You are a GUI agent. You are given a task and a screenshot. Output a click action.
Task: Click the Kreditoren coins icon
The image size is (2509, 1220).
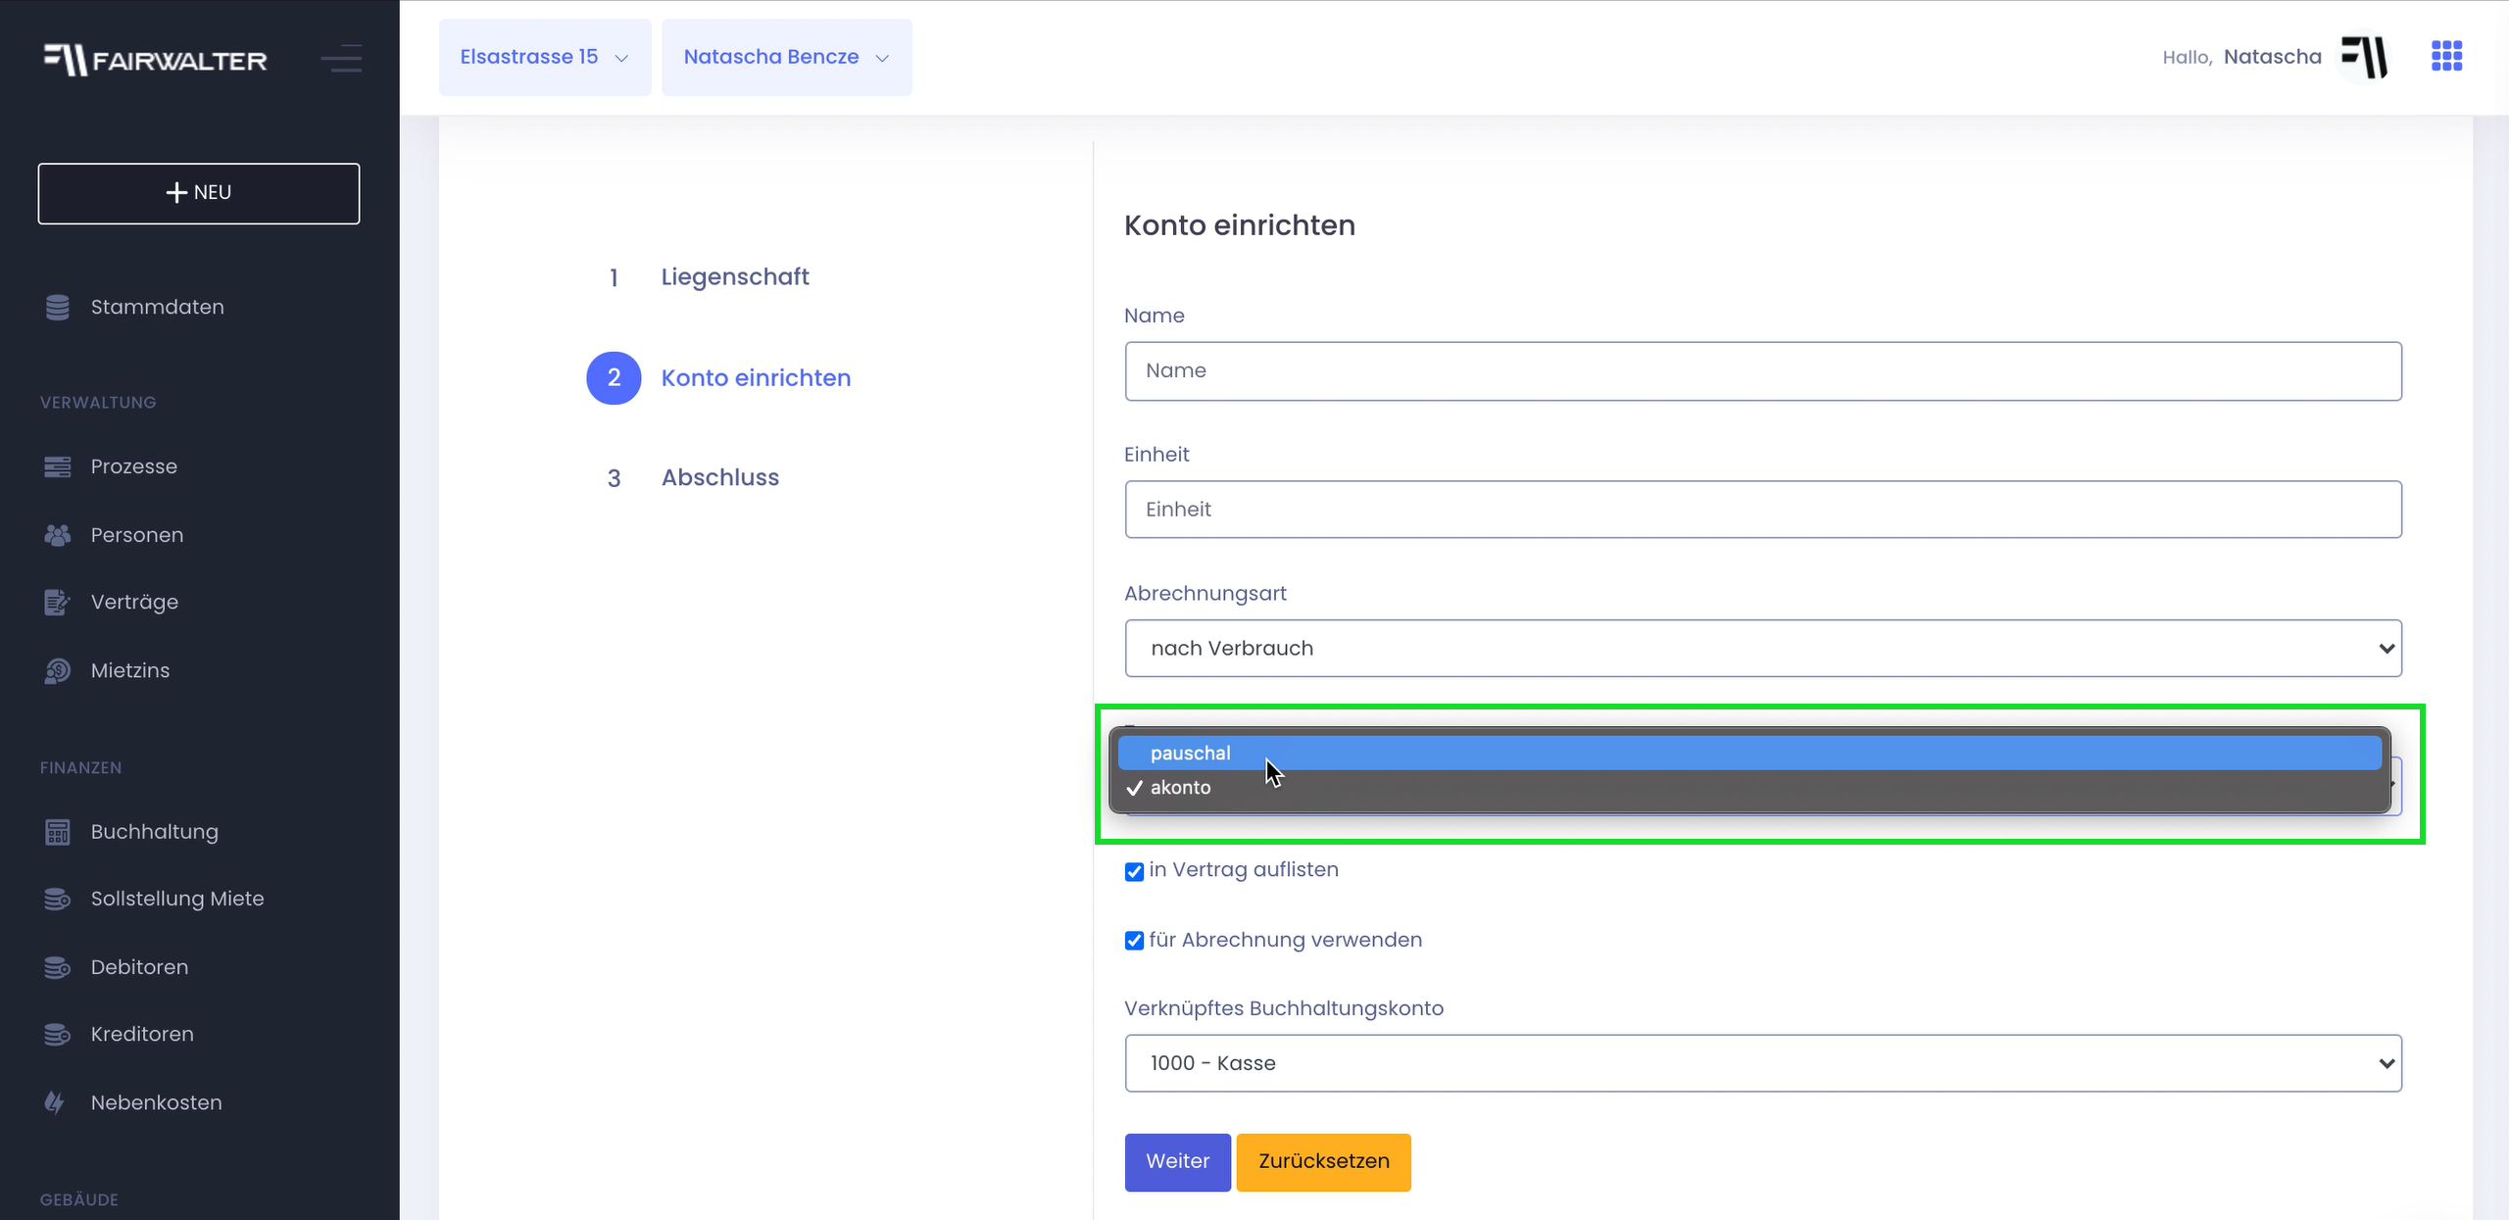pyautogui.click(x=58, y=1034)
